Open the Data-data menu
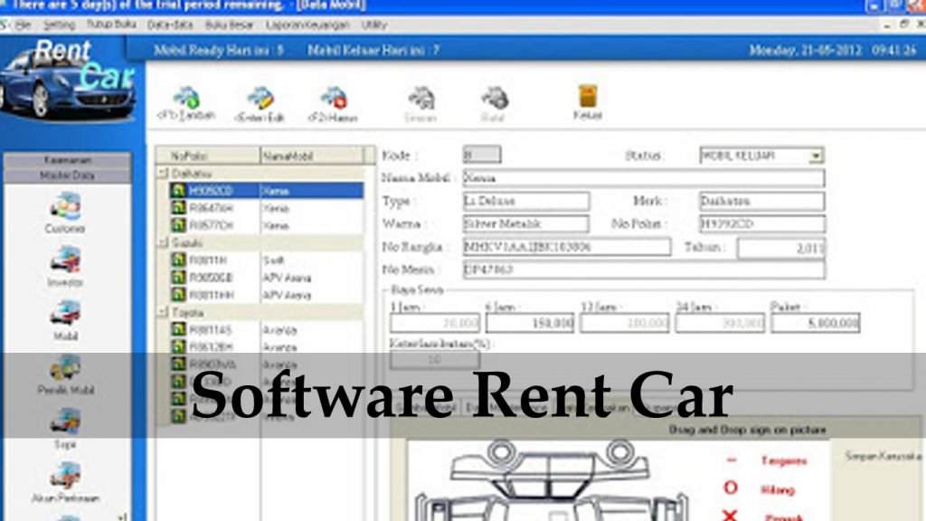 tap(170, 24)
